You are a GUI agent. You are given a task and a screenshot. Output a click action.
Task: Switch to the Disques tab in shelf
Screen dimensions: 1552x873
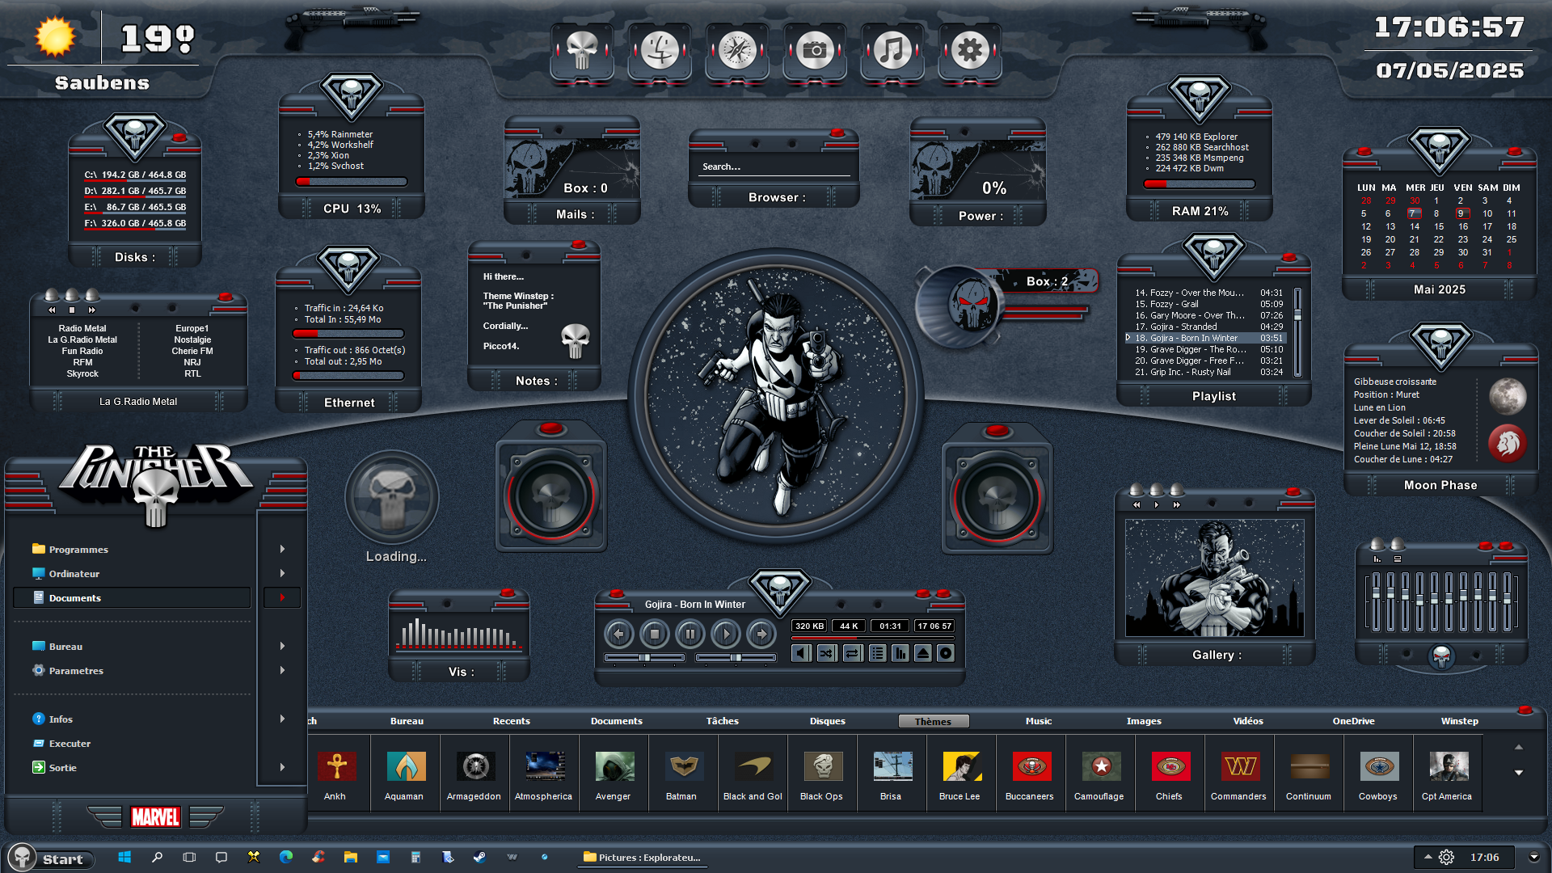click(x=828, y=721)
